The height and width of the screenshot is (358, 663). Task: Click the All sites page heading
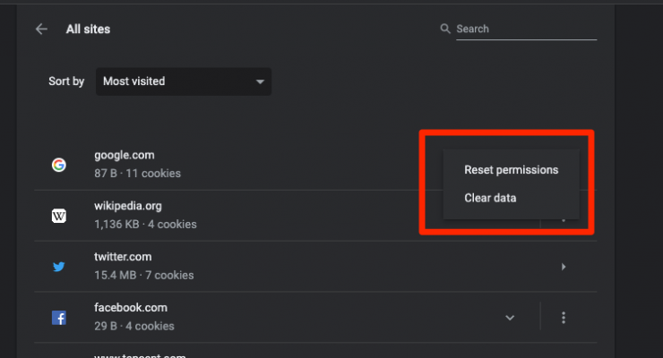click(88, 29)
